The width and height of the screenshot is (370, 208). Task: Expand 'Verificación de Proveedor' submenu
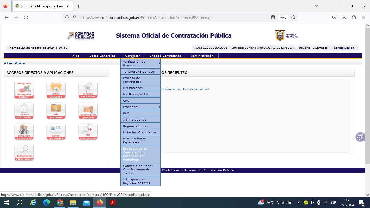pos(140,63)
